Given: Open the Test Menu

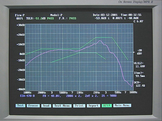Looking at the screenshot, I should pyautogui.click(x=62, y=106).
